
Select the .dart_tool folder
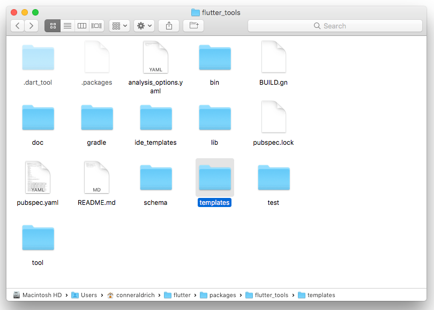coord(38,57)
